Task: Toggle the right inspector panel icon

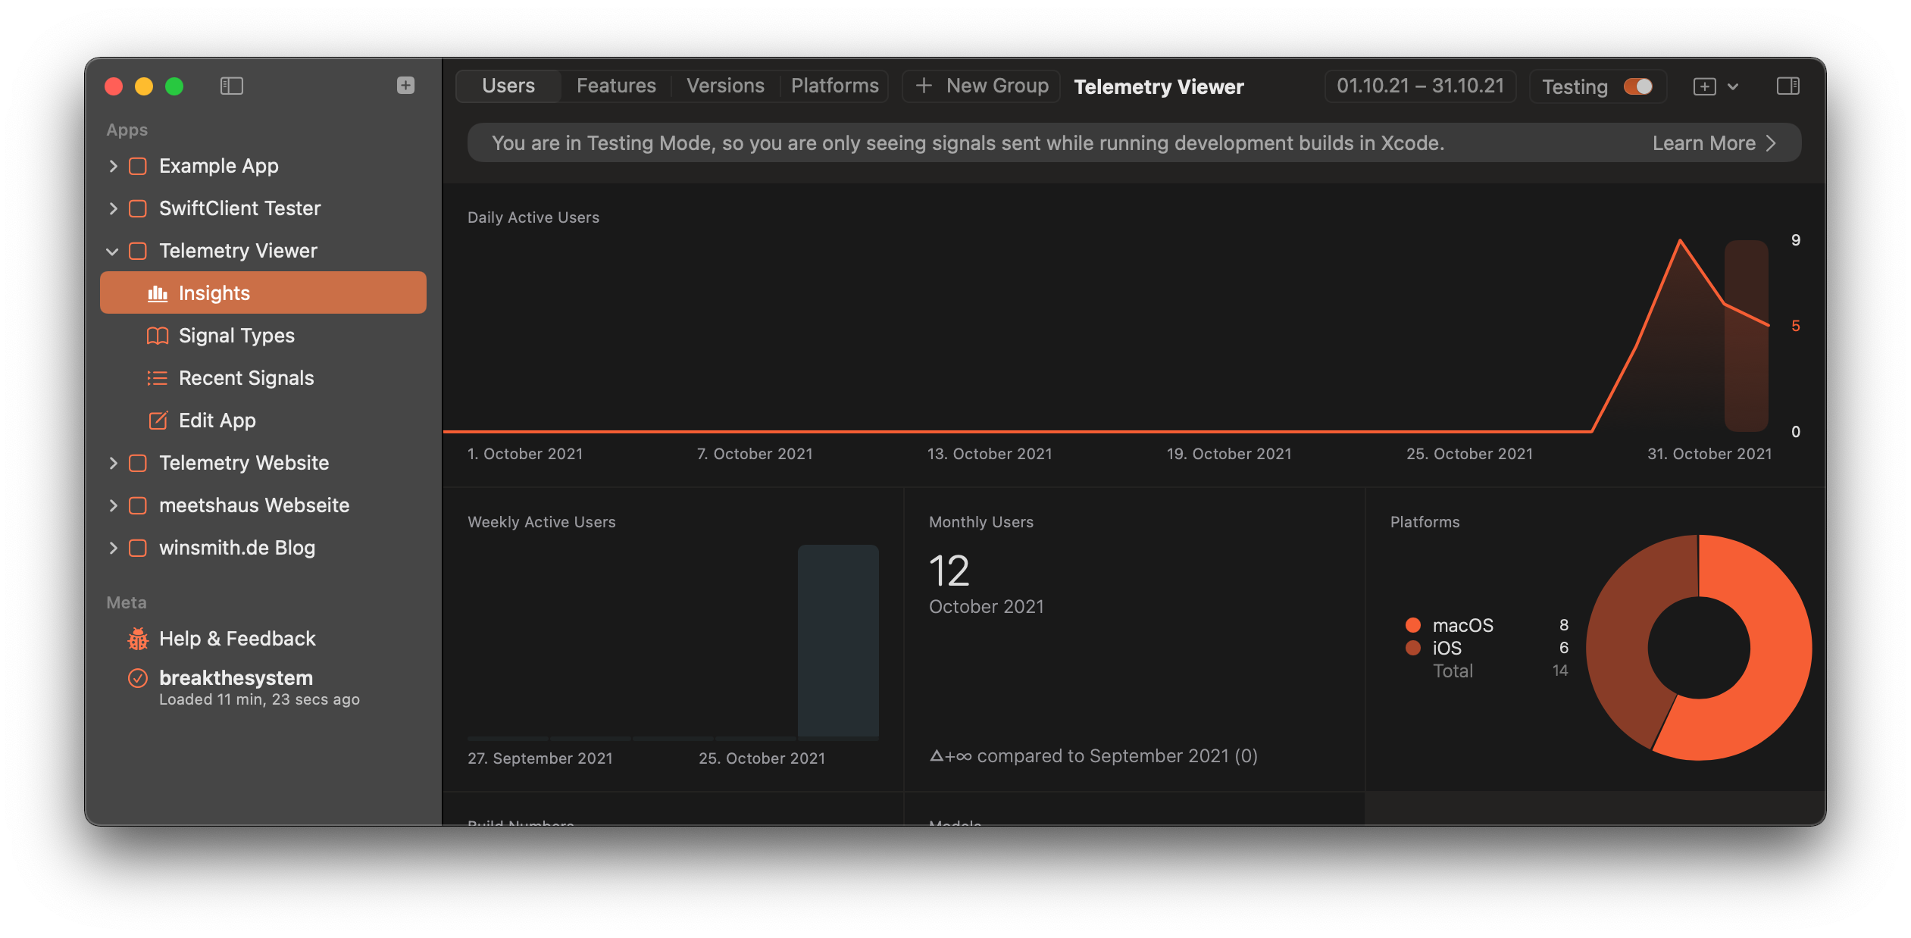Action: click(1787, 86)
